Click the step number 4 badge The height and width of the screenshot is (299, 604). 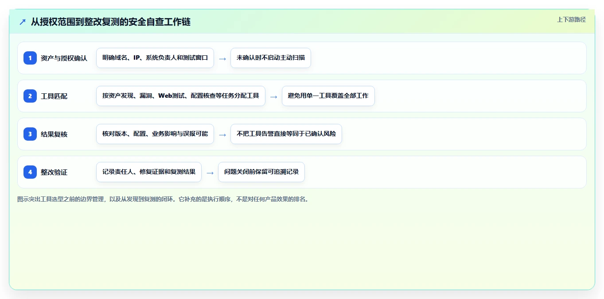30,172
